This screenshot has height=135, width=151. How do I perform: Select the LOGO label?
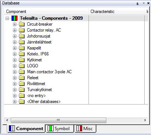point(33,66)
